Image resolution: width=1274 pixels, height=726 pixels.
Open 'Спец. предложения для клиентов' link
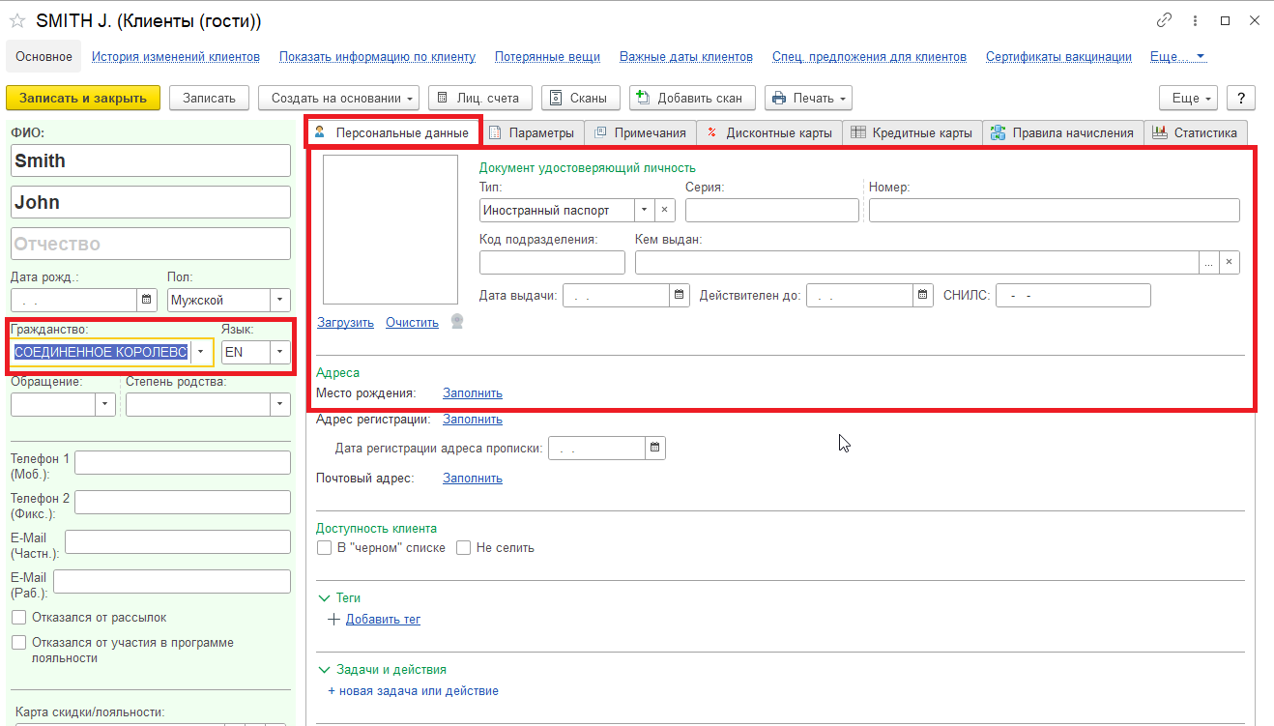coord(869,57)
